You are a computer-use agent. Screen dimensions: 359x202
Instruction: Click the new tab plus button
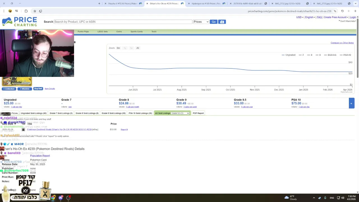pos(99,4)
